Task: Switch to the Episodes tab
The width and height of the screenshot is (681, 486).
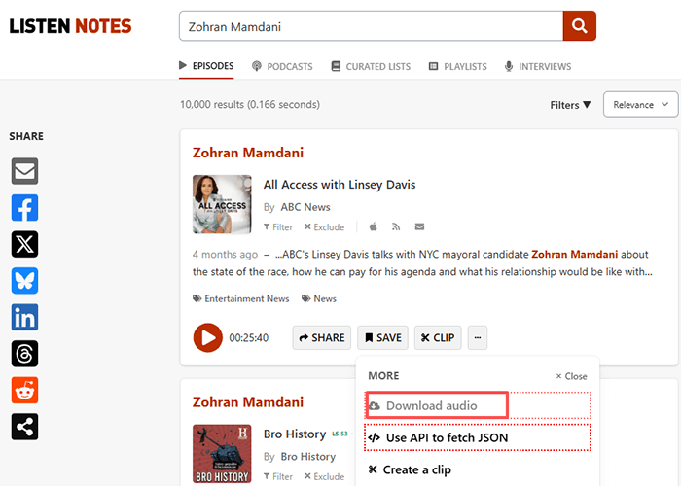Action: (206, 66)
